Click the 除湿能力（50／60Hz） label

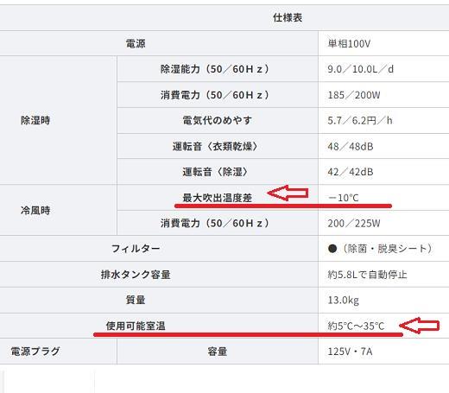[215, 69]
